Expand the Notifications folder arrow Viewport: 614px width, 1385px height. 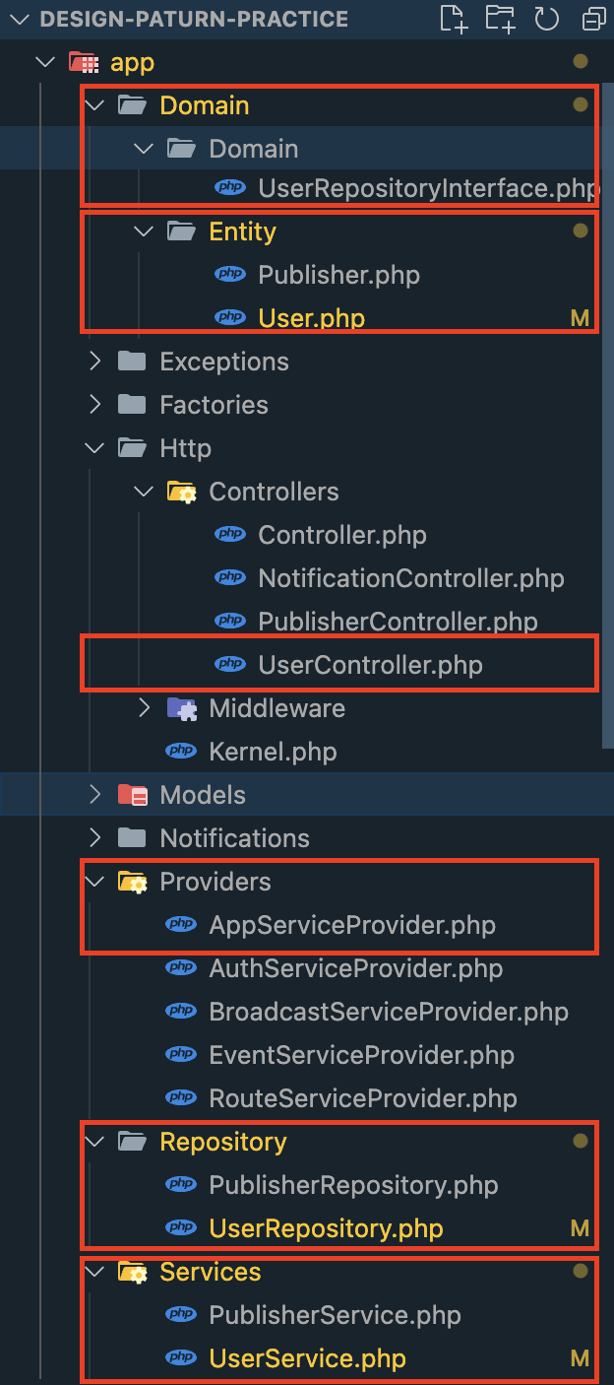[x=94, y=838]
